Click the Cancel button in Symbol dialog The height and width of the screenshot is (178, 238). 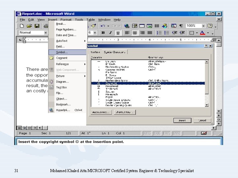pyautogui.click(x=202, y=121)
